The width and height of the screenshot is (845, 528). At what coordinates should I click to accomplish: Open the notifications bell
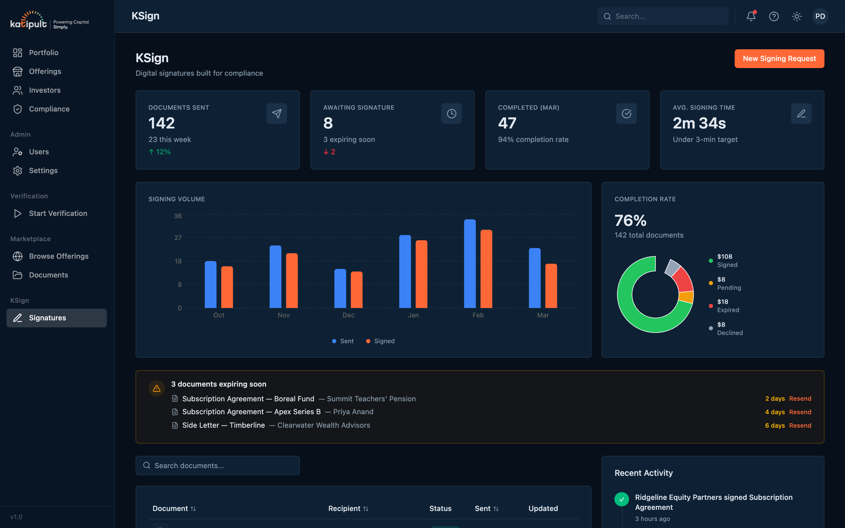click(750, 16)
